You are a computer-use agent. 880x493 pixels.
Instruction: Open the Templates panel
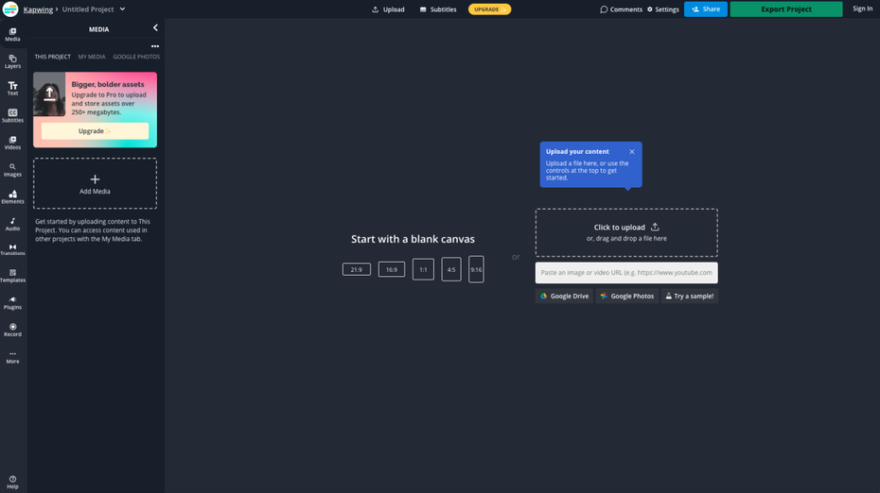click(12, 276)
